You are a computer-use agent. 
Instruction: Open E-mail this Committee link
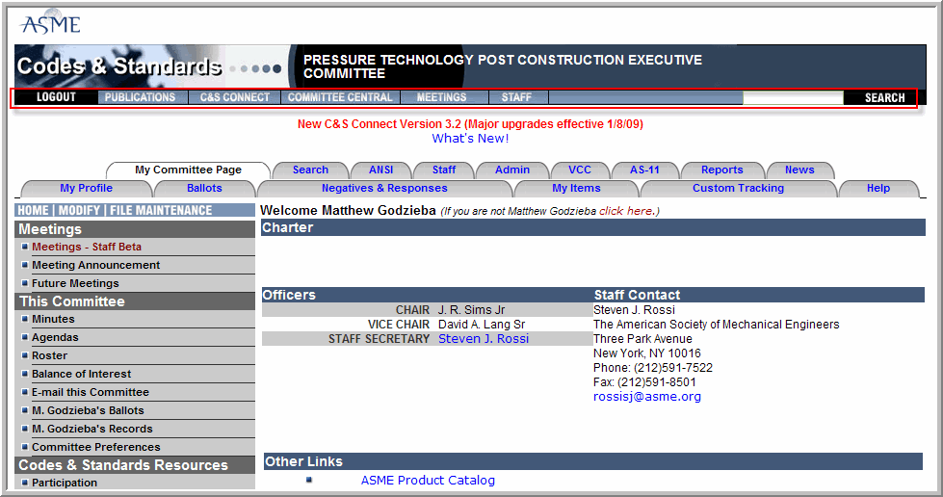pos(91,392)
